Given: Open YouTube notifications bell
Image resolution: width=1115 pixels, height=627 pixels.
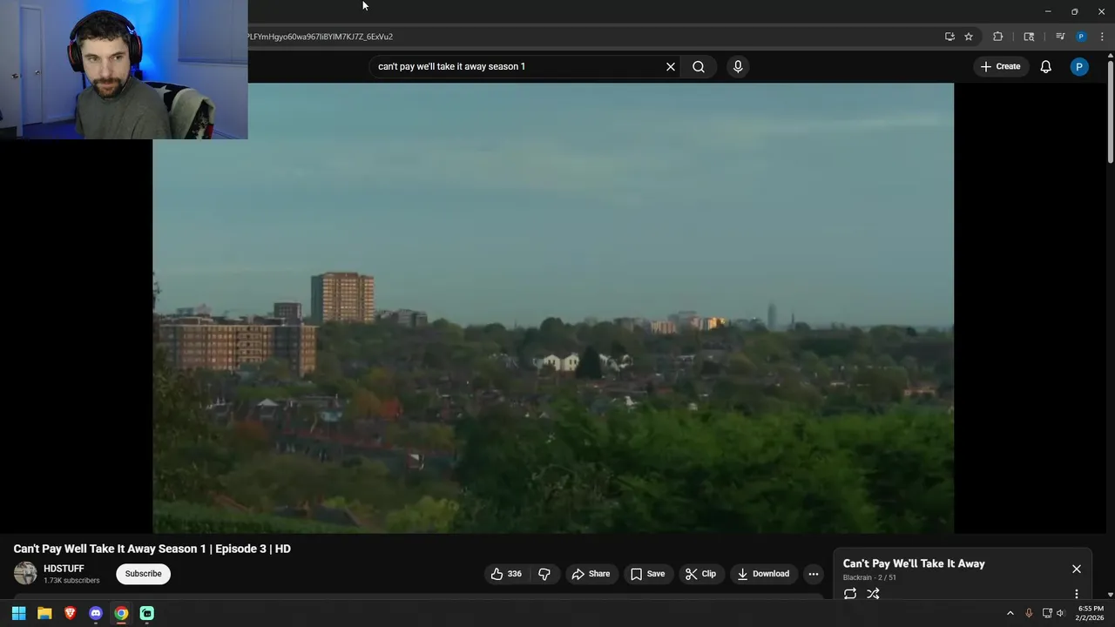Looking at the screenshot, I should point(1046,66).
